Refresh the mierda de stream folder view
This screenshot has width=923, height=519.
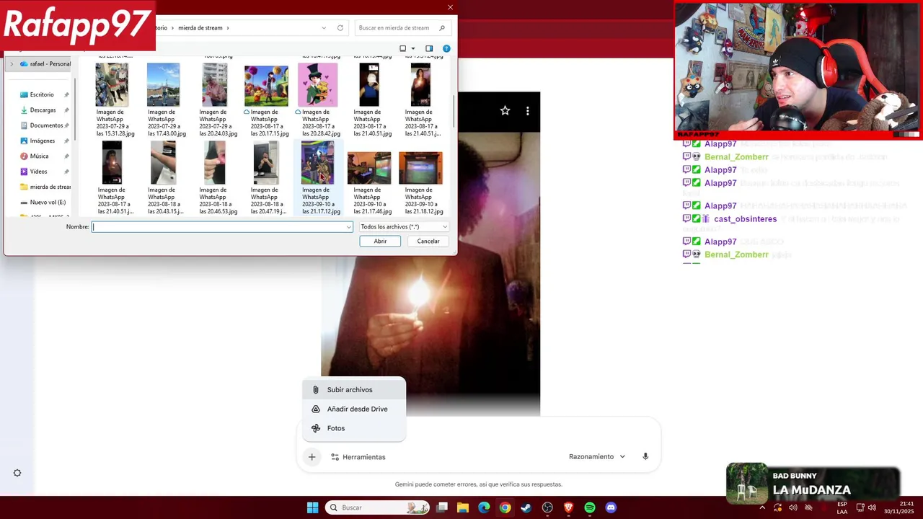pyautogui.click(x=340, y=28)
